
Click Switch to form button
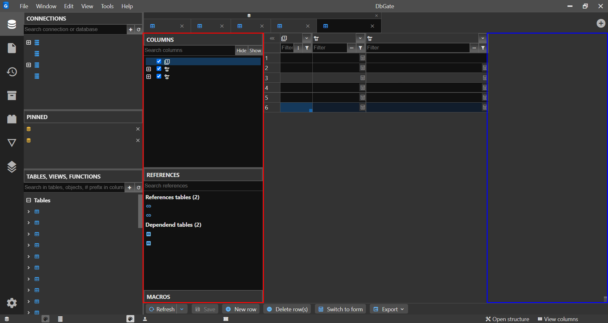click(x=341, y=309)
